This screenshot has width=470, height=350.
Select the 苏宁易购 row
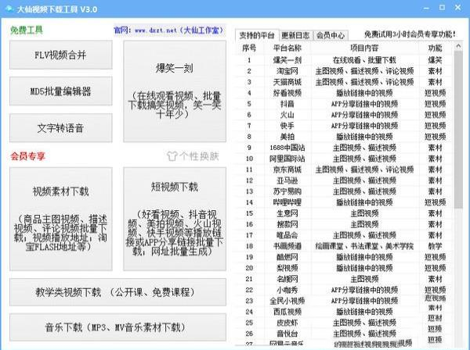344,191
